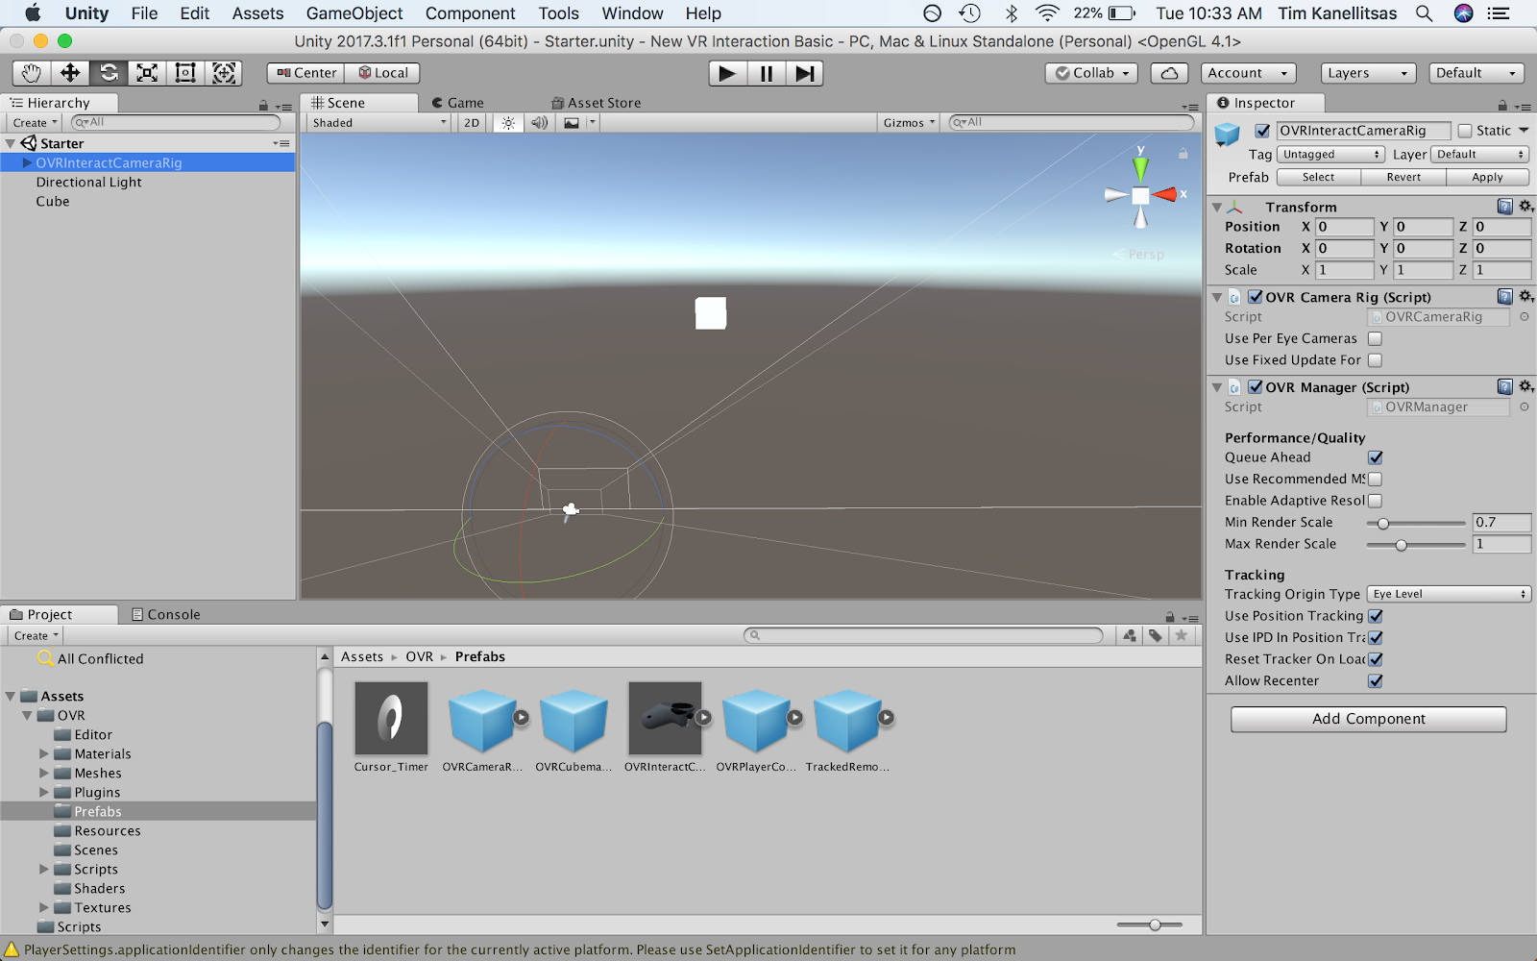Toggle the Static checkbox
The image size is (1537, 961).
pos(1465,131)
